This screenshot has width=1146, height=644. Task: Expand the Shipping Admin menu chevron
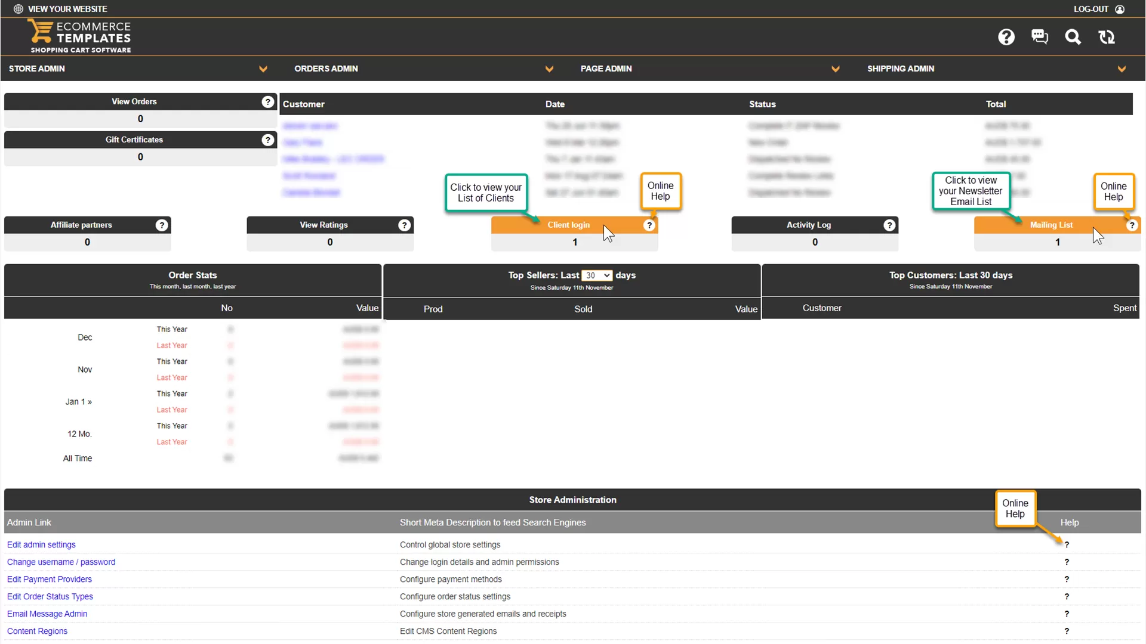pyautogui.click(x=1122, y=69)
